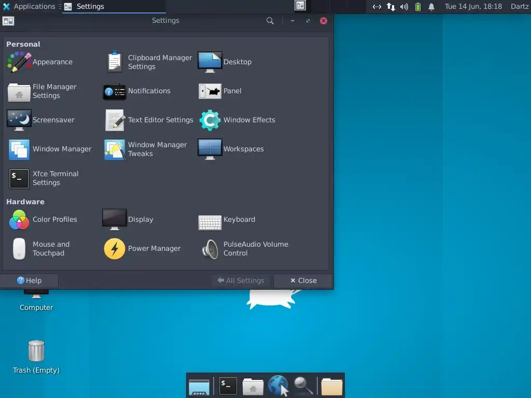Open Notifications settings
Viewport: 531px width, 398px height.
(137, 91)
